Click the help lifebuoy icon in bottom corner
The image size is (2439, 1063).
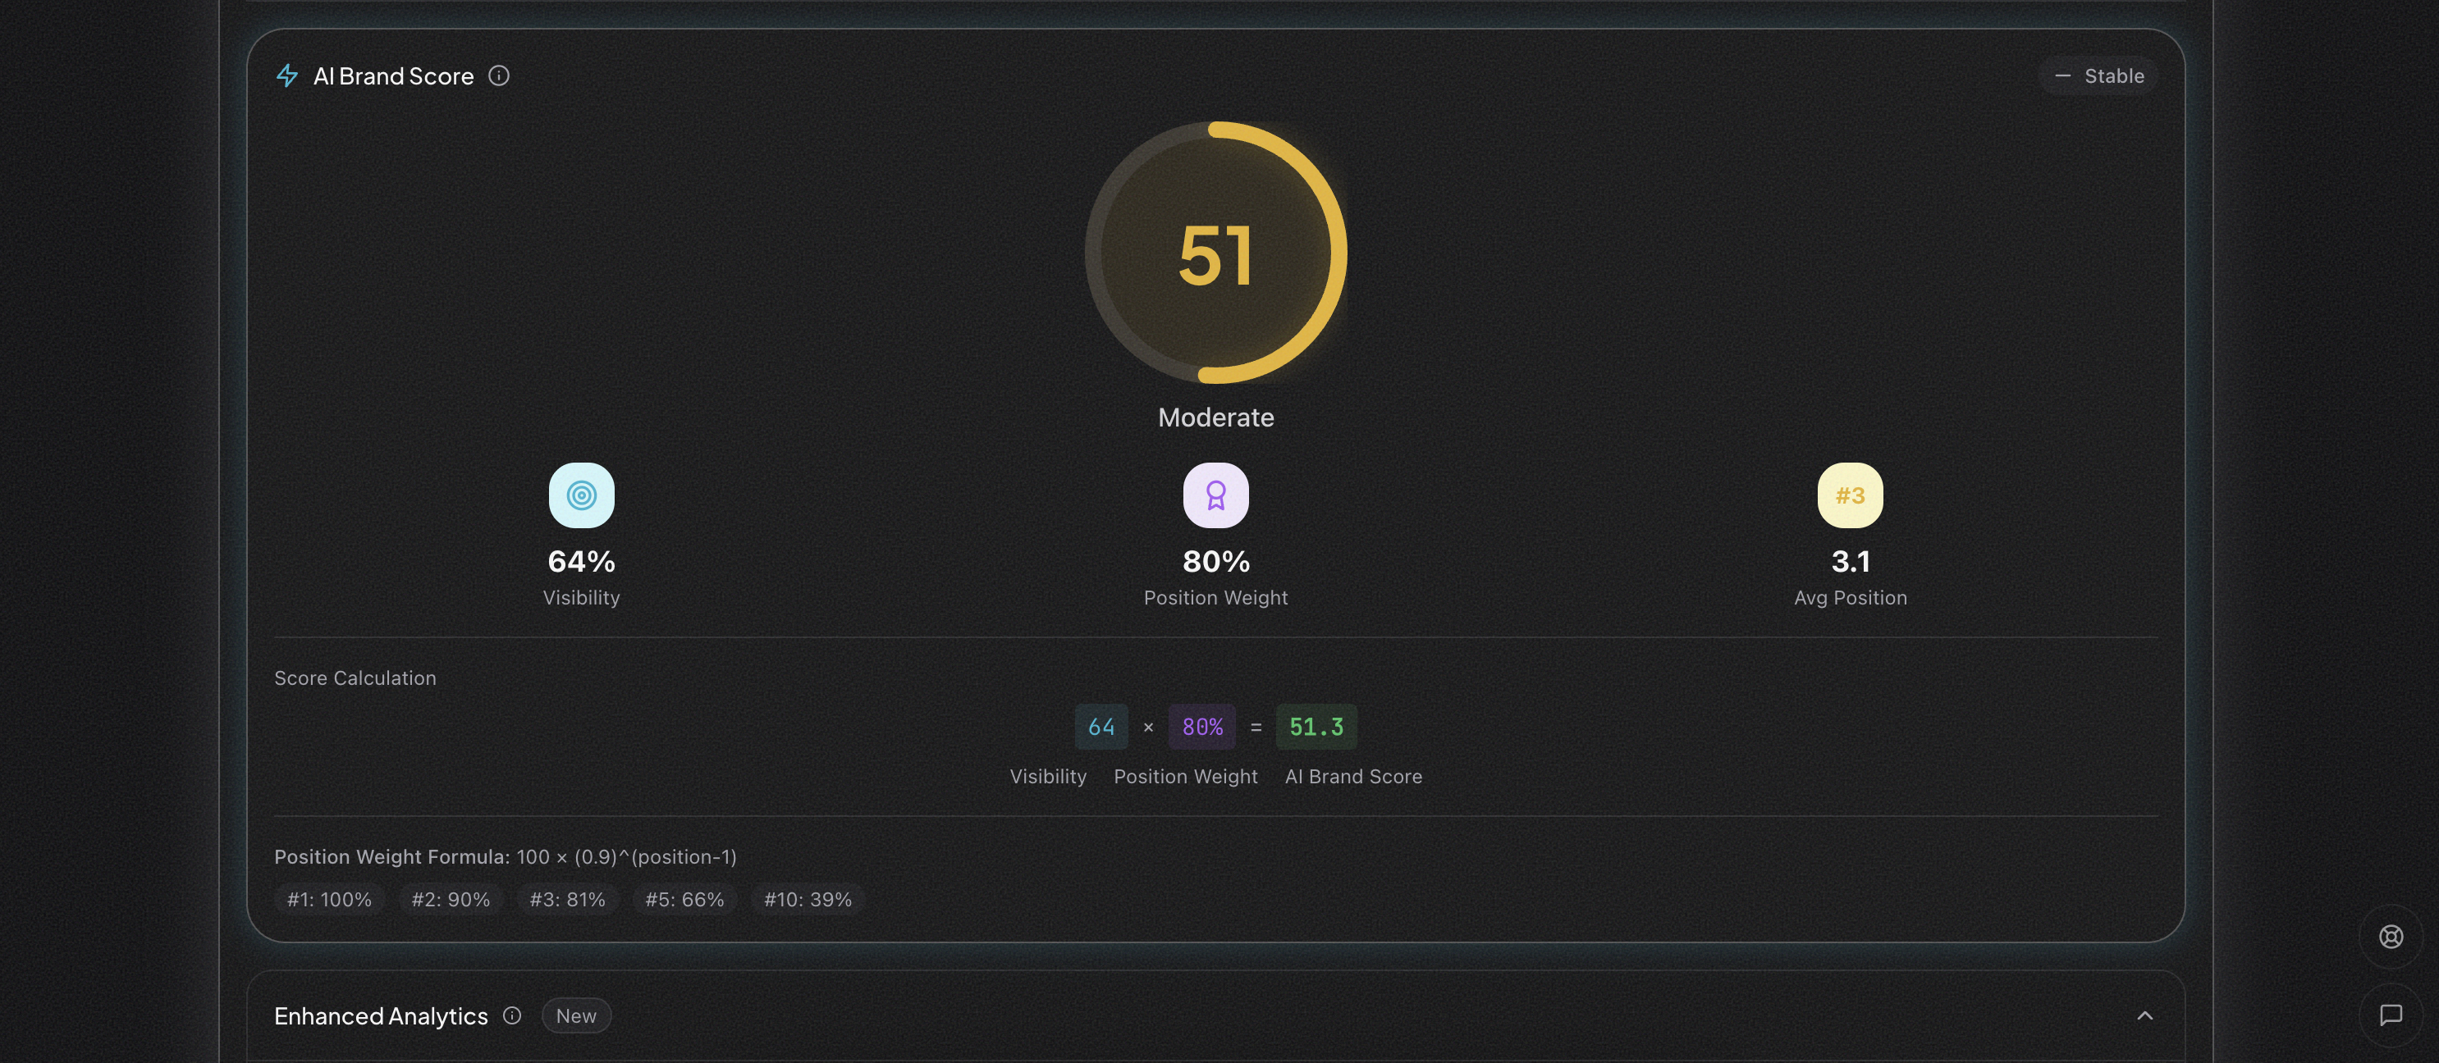click(x=2391, y=938)
